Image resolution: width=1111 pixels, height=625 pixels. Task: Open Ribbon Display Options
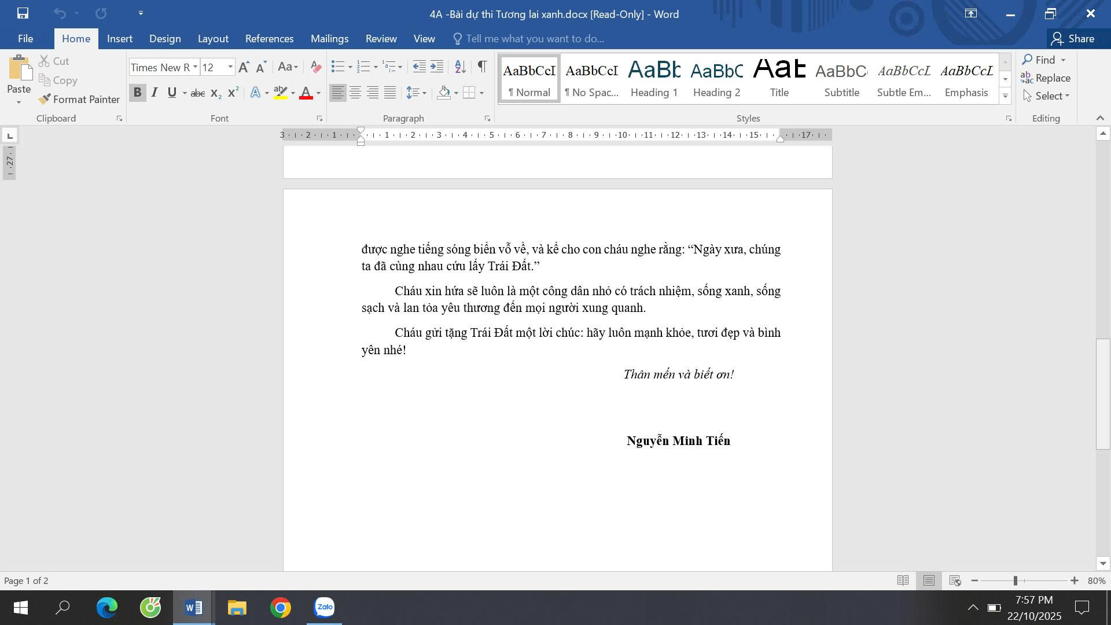tap(971, 13)
